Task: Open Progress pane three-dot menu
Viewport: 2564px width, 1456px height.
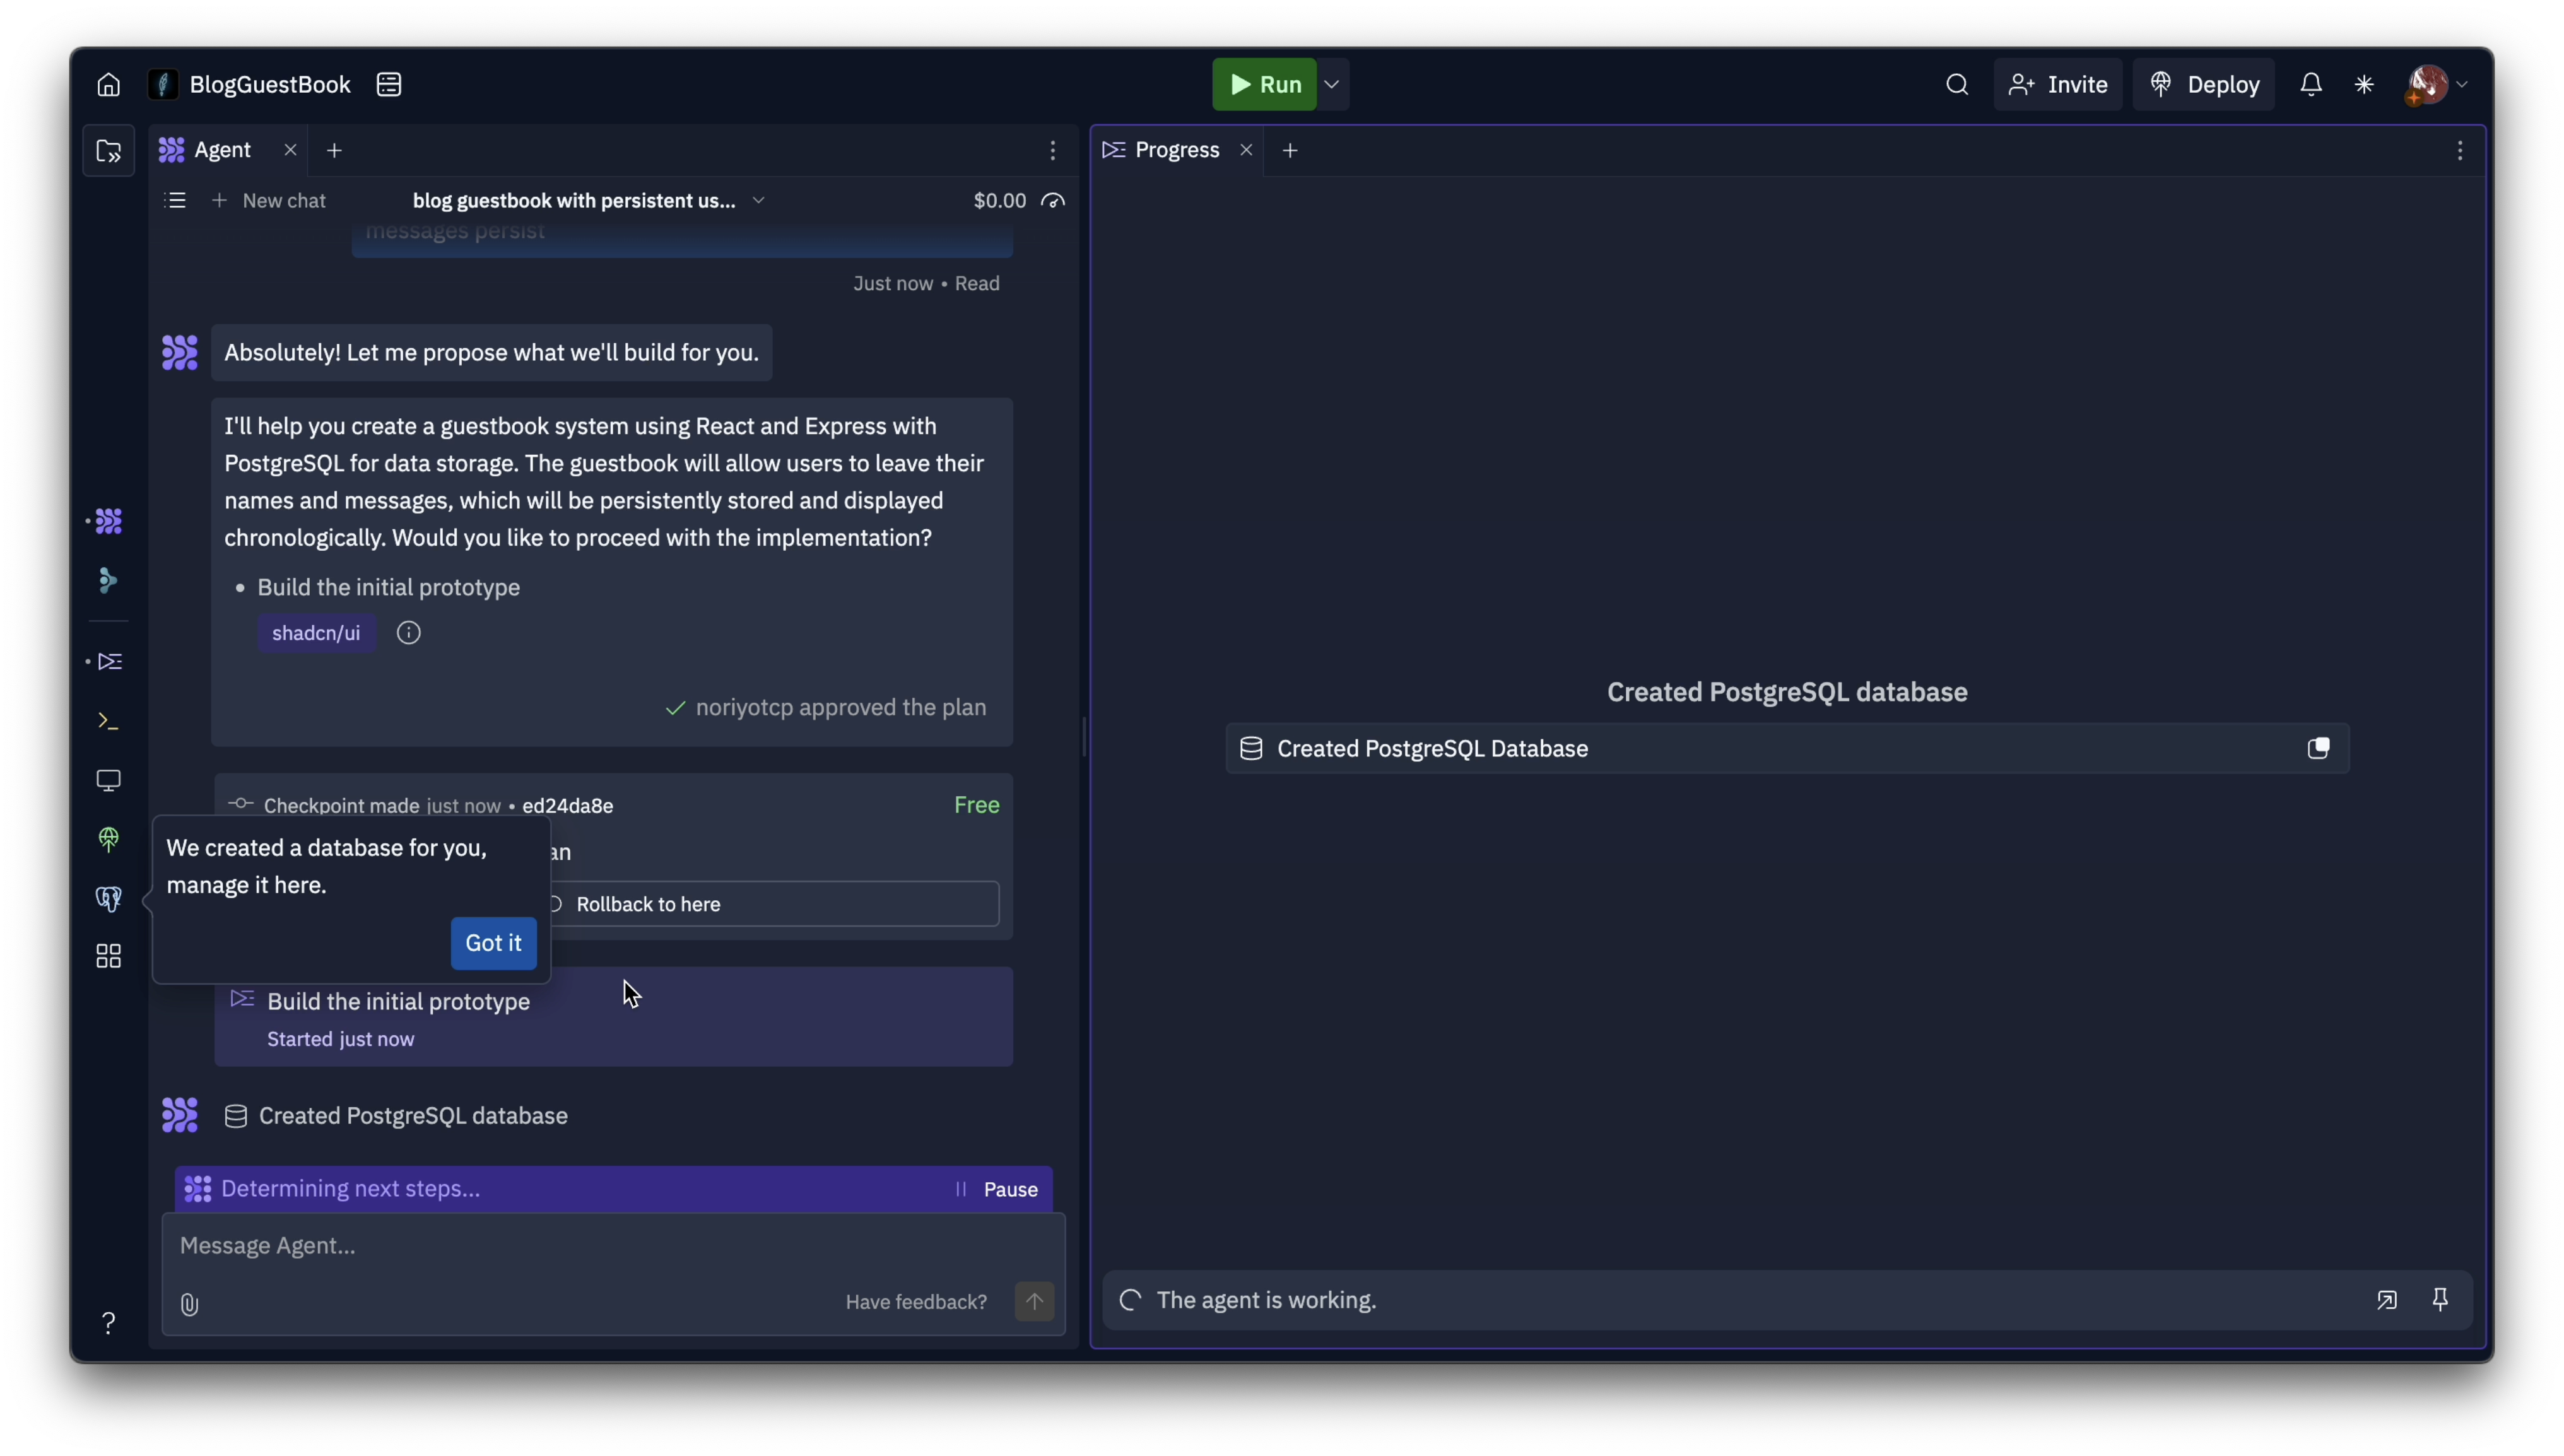Action: (2460, 151)
